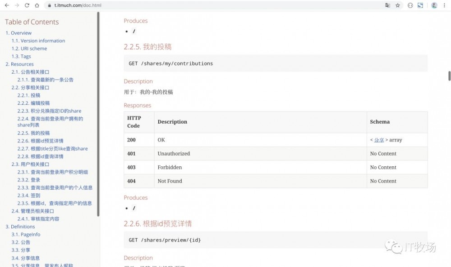This screenshot has width=451, height=267.
Task: Click the main page scrollbar thumb
Action: [449, 76]
